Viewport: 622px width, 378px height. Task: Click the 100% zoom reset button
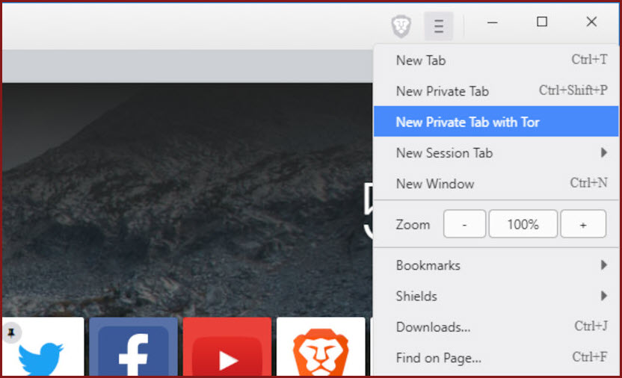click(x=523, y=224)
